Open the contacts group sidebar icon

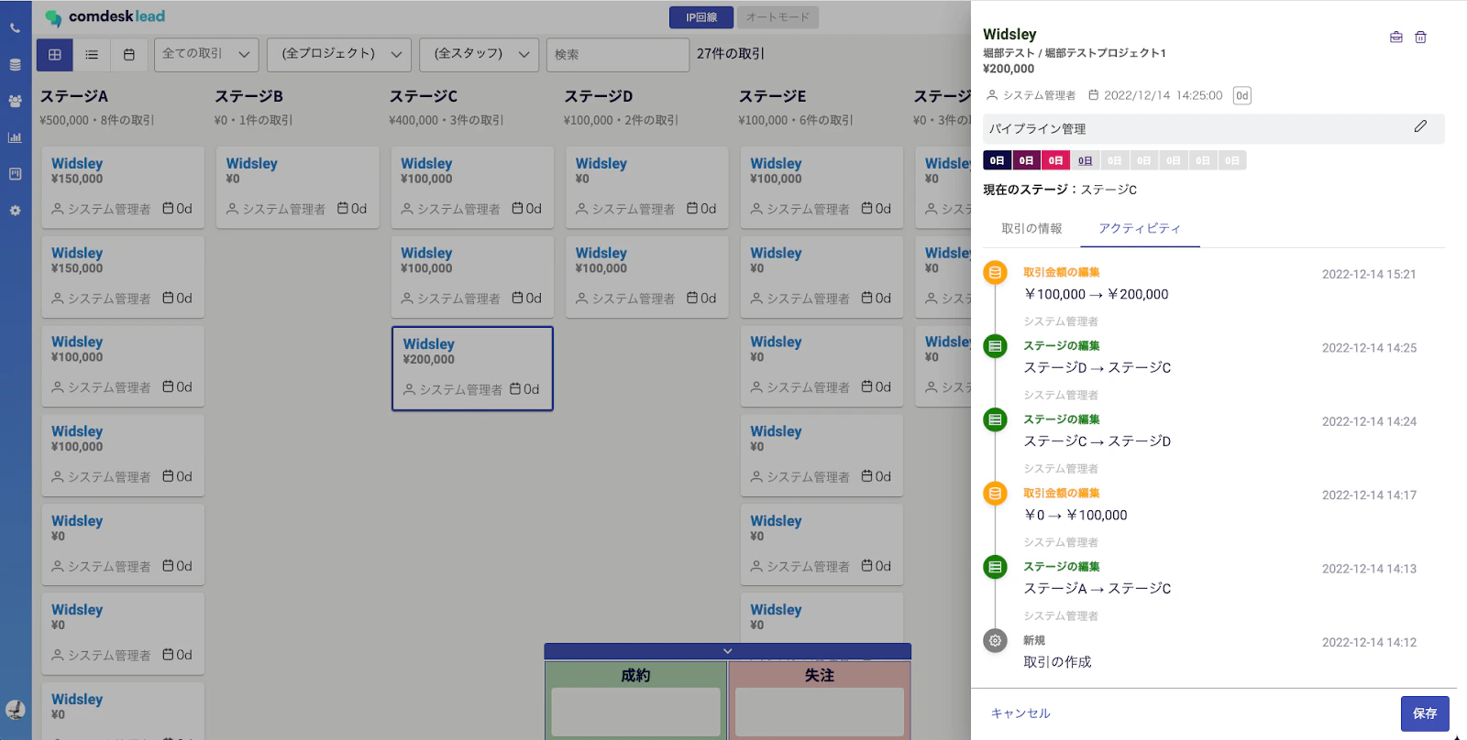(15, 102)
